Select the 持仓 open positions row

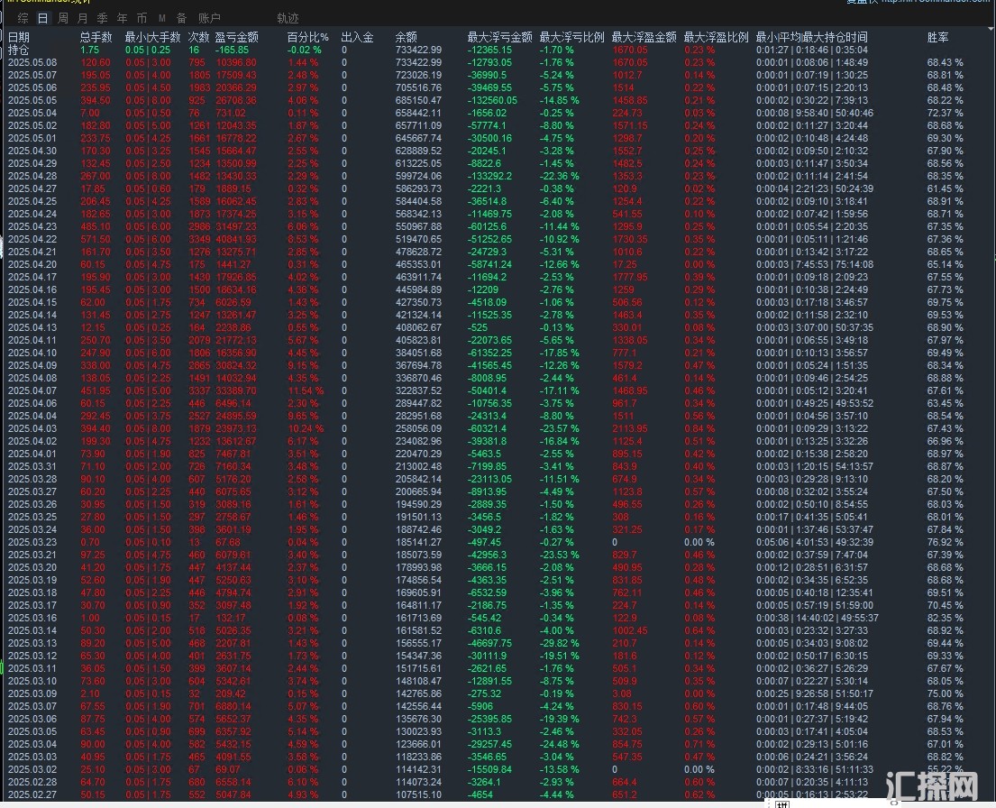point(19,50)
